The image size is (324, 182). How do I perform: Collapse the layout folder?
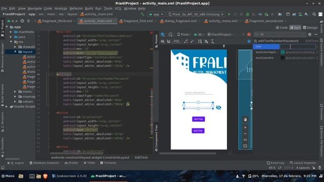15,52
